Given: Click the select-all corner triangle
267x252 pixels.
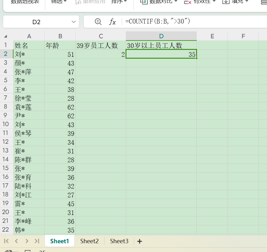Looking at the screenshot, I should (6, 36).
